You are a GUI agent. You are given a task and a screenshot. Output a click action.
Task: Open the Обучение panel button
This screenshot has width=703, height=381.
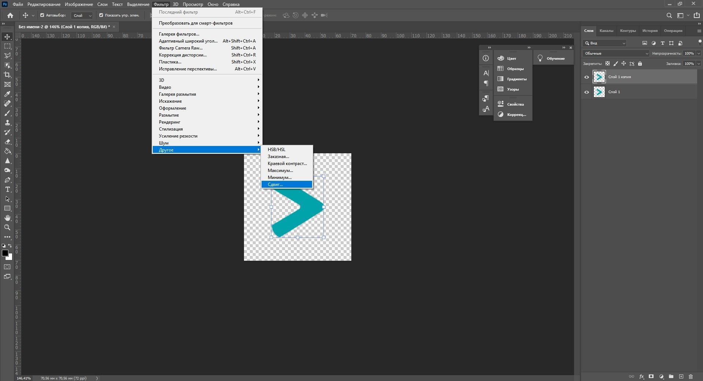click(553, 59)
